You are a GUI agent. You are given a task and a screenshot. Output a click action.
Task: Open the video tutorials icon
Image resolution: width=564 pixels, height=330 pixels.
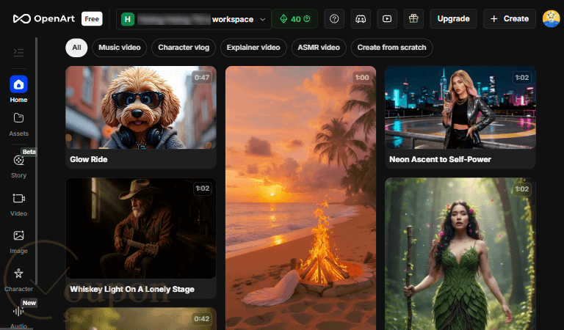pyautogui.click(x=387, y=18)
